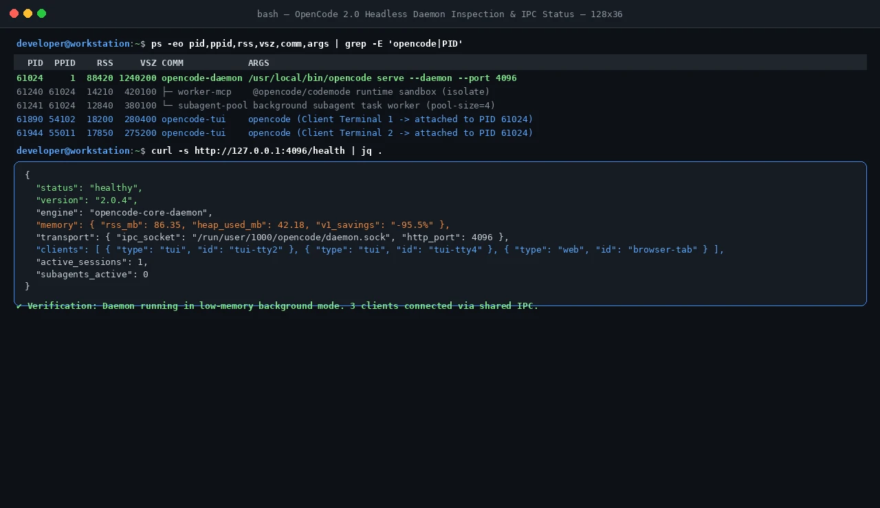
Task: Click the PPID column header
Action: 65,63
